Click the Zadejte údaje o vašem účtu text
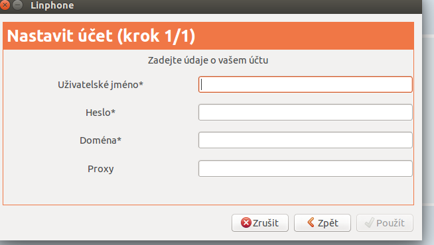The image size is (434, 245). pos(208,60)
